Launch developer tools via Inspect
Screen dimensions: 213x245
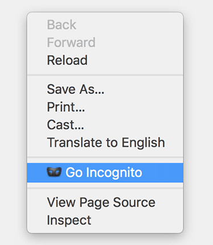(x=105, y=220)
